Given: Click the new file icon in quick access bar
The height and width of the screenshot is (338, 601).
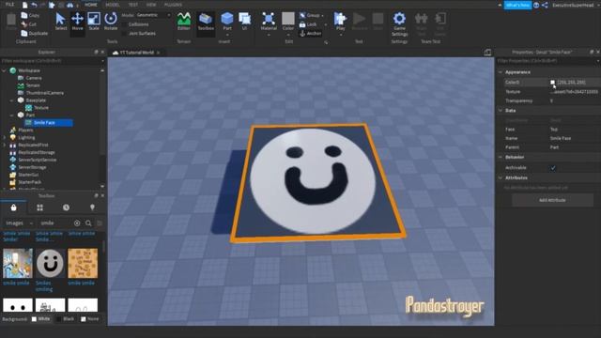Looking at the screenshot, I should [x=24, y=5].
